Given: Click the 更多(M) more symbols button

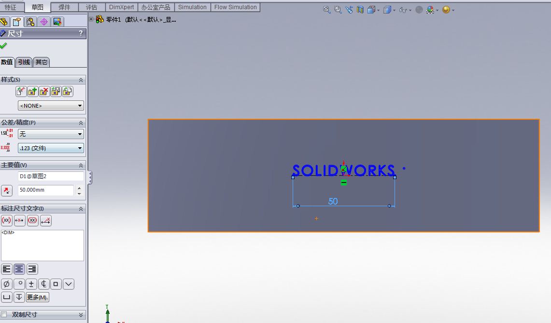Looking at the screenshot, I should tap(37, 297).
